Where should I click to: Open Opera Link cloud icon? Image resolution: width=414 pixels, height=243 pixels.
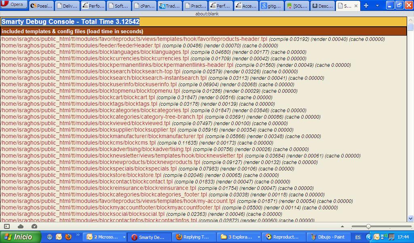[21, 226]
